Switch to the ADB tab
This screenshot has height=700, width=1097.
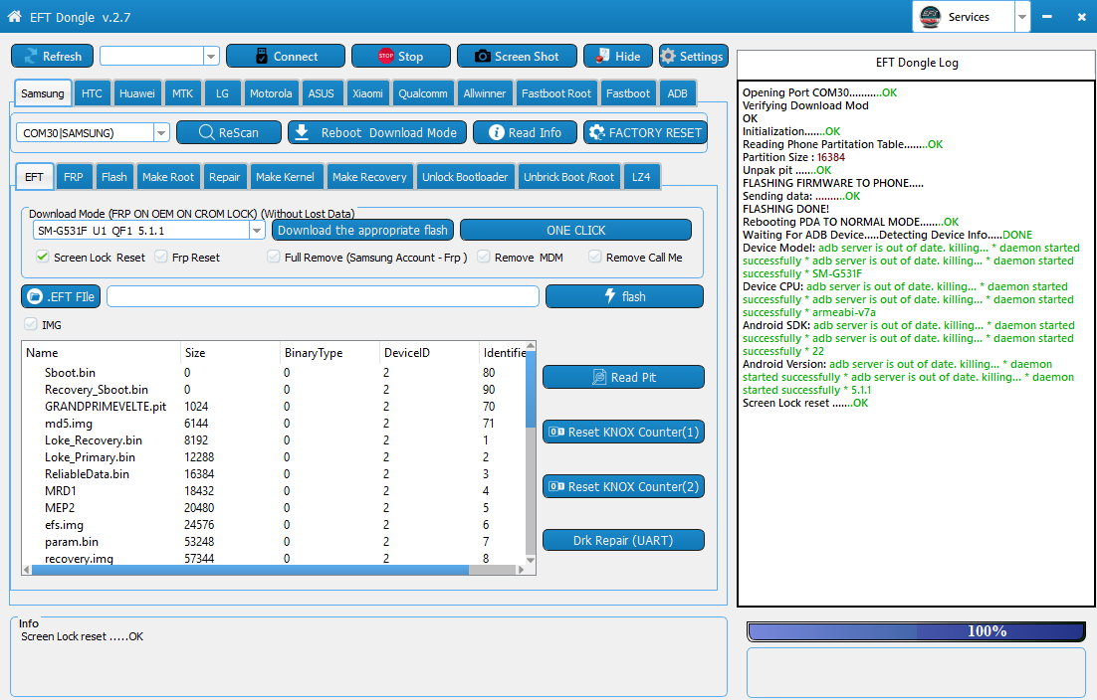point(677,93)
